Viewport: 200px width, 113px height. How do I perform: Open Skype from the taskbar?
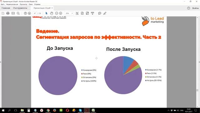(x=80, y=110)
